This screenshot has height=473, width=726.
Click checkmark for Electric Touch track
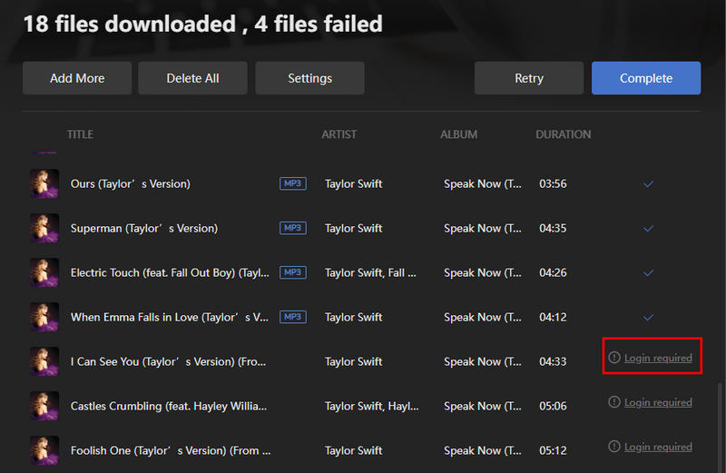(648, 273)
